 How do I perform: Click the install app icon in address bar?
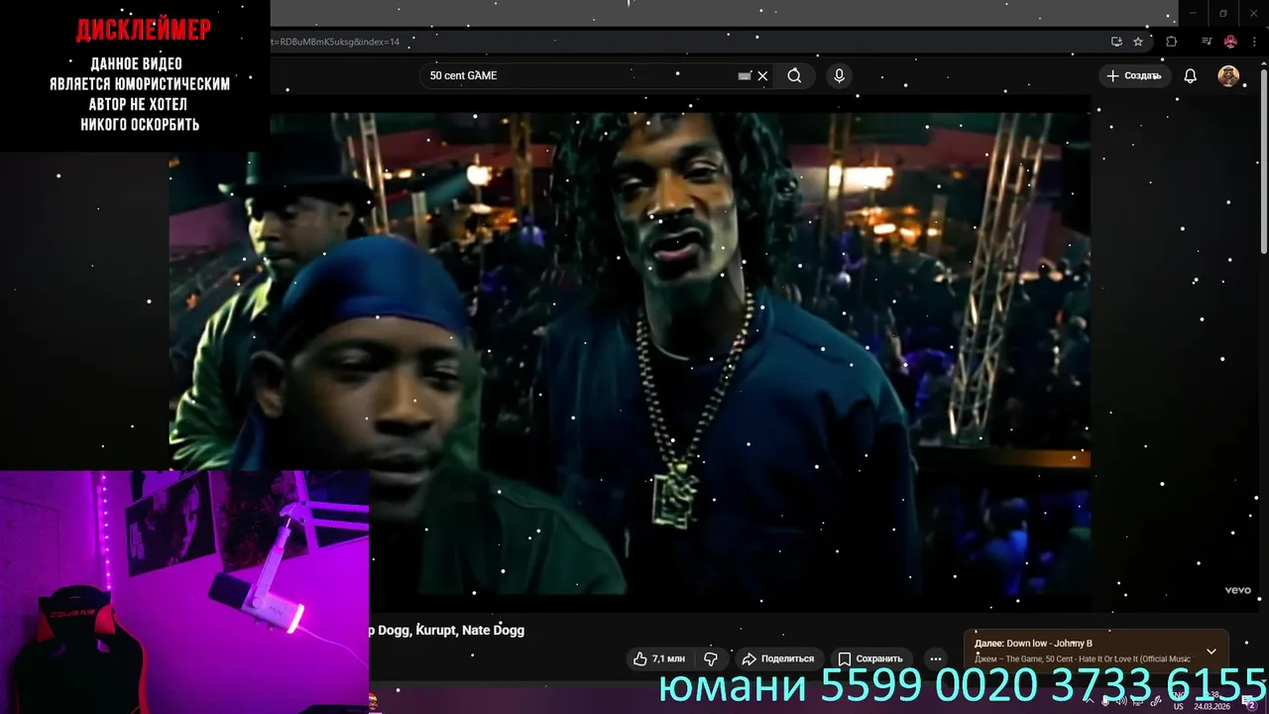tap(1116, 42)
